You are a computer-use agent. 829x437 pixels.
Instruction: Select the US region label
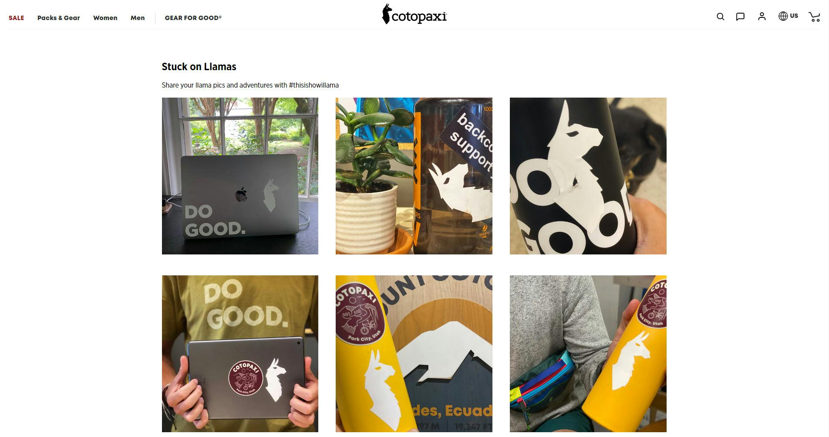click(x=794, y=16)
